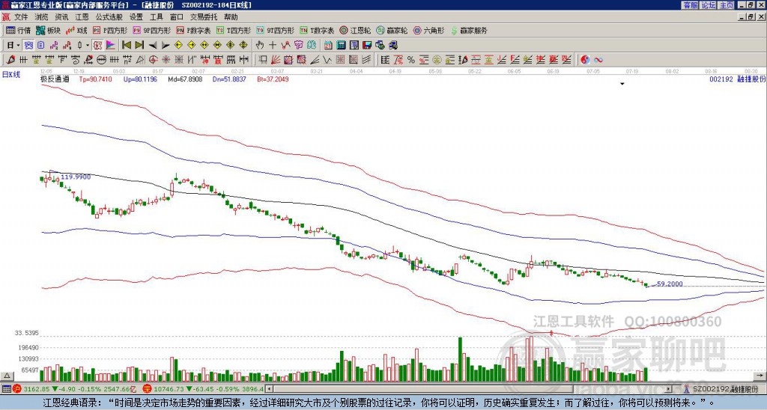Open the calculator icon
The width and height of the screenshot is (767, 410).
[341, 46]
